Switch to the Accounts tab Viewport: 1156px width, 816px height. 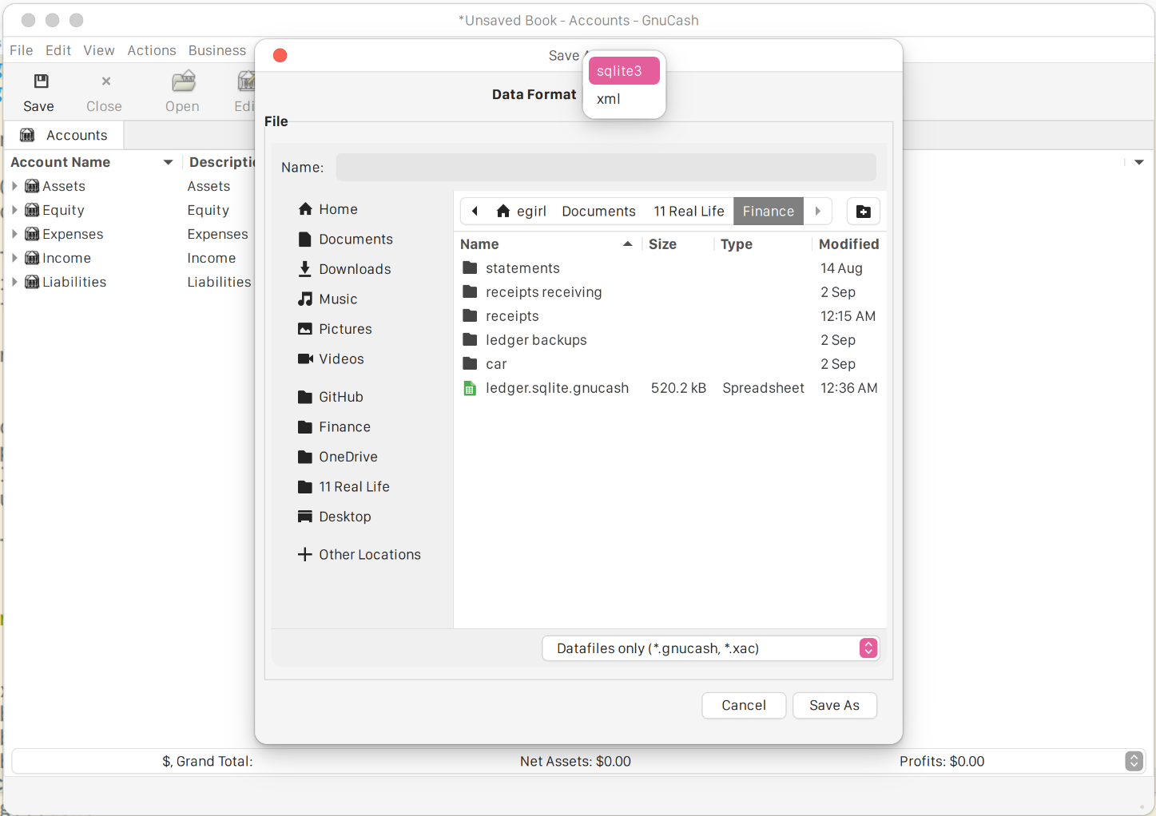pos(64,135)
